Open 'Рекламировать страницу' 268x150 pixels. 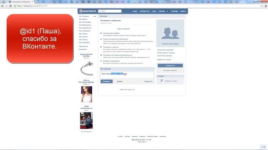[166, 53]
